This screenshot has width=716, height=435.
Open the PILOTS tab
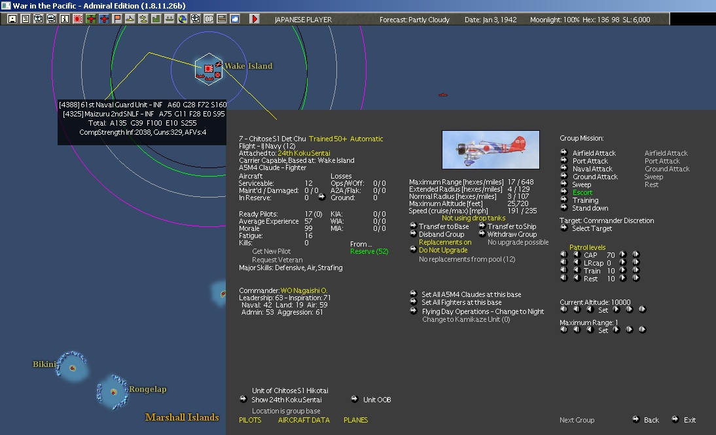[250, 420]
